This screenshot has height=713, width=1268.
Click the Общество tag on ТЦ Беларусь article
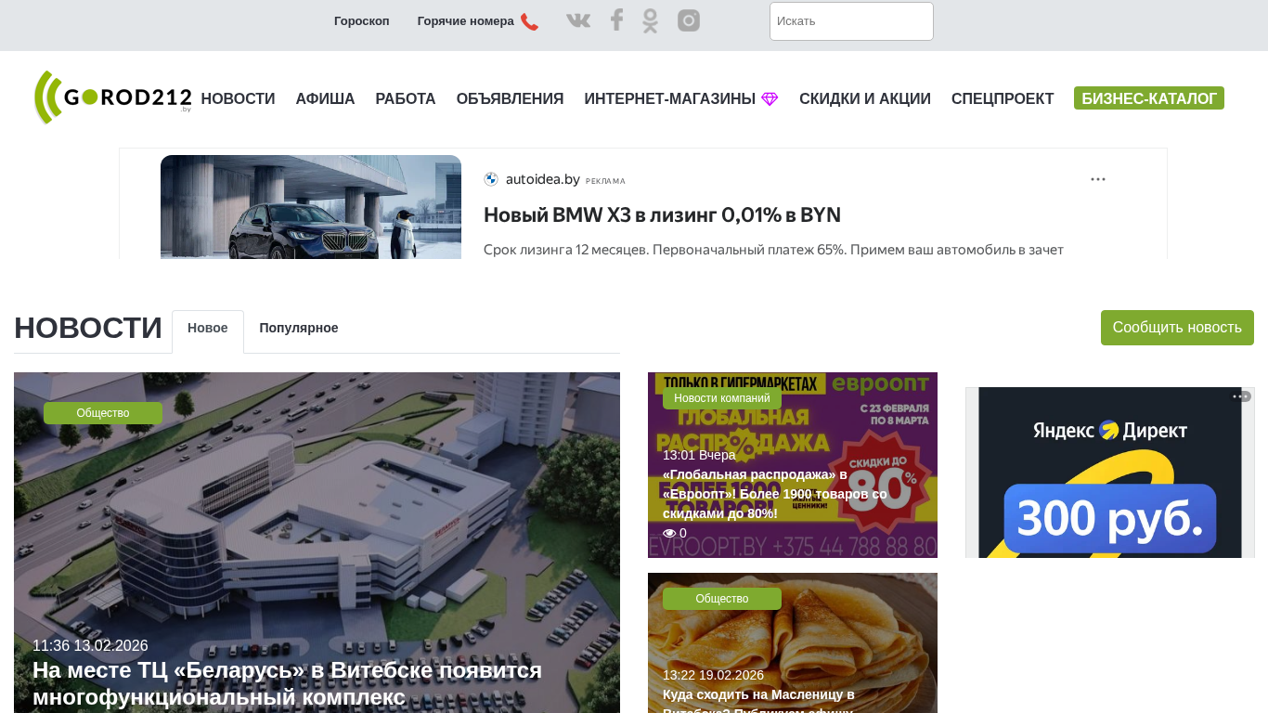coord(103,413)
